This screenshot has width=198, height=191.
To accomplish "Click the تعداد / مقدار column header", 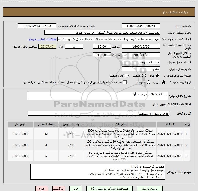I will (46, 124).
